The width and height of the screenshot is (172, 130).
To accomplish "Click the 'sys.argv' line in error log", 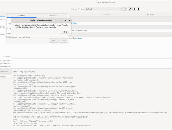I will point(52,126).
